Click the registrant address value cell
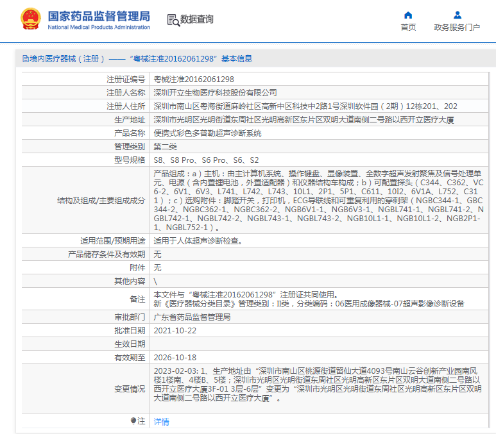The image size is (496, 434). (318, 106)
